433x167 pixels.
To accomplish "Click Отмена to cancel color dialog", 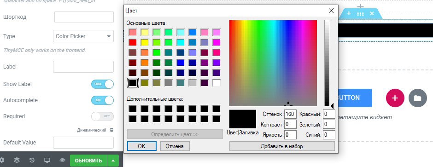I will [x=175, y=146].
